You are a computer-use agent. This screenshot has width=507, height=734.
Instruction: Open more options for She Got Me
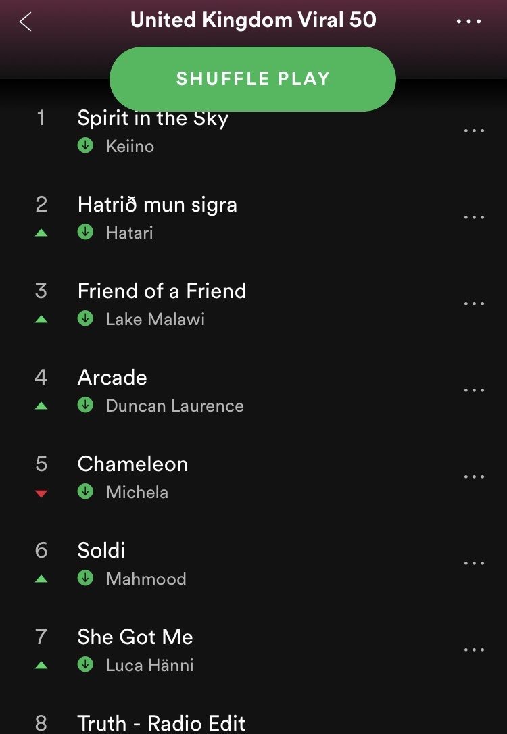click(x=474, y=650)
